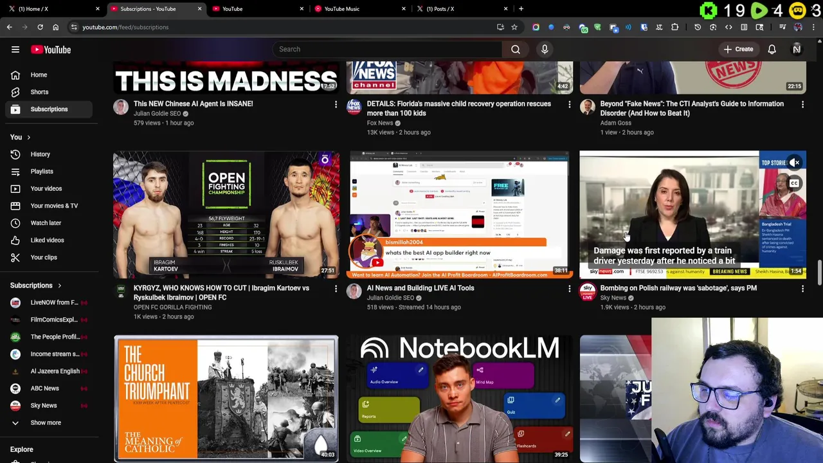Open the YouTube hamburger guide menu

pos(15,50)
